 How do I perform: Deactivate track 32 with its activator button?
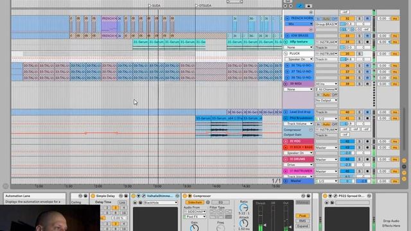[x=347, y=19]
